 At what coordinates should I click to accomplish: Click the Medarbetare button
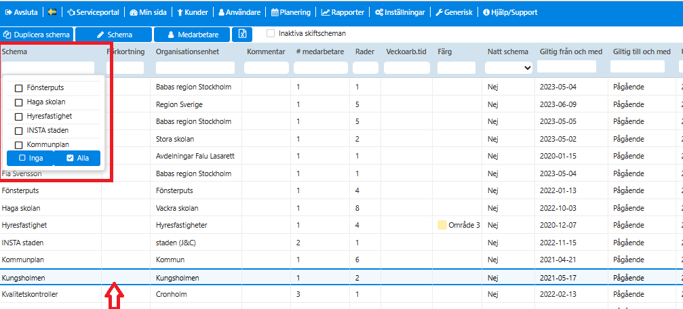[x=192, y=35]
